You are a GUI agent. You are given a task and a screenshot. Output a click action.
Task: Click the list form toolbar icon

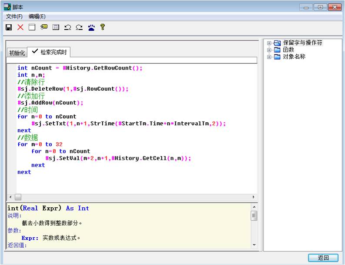pyautogui.click(x=56, y=27)
